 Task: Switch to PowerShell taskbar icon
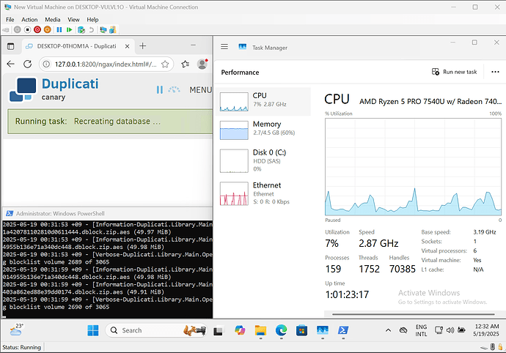(x=343, y=330)
